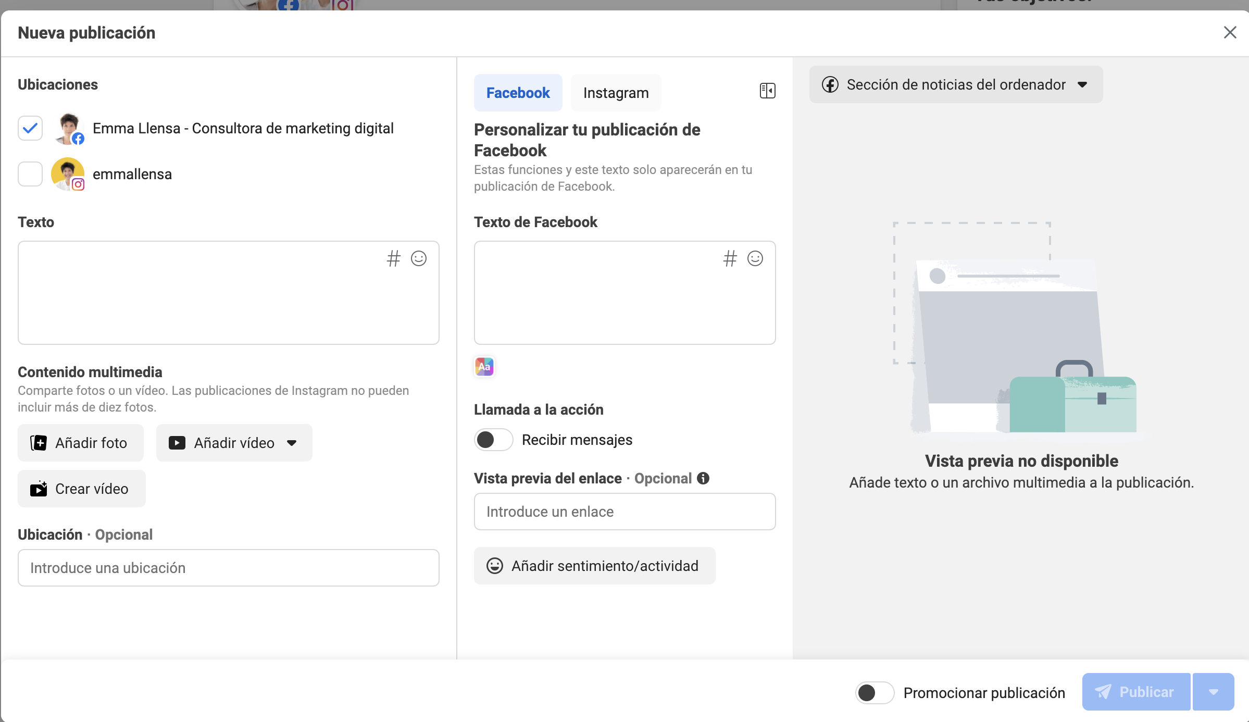
Task: Turn on Promocionar publicación toggle
Action: pyautogui.click(x=875, y=693)
